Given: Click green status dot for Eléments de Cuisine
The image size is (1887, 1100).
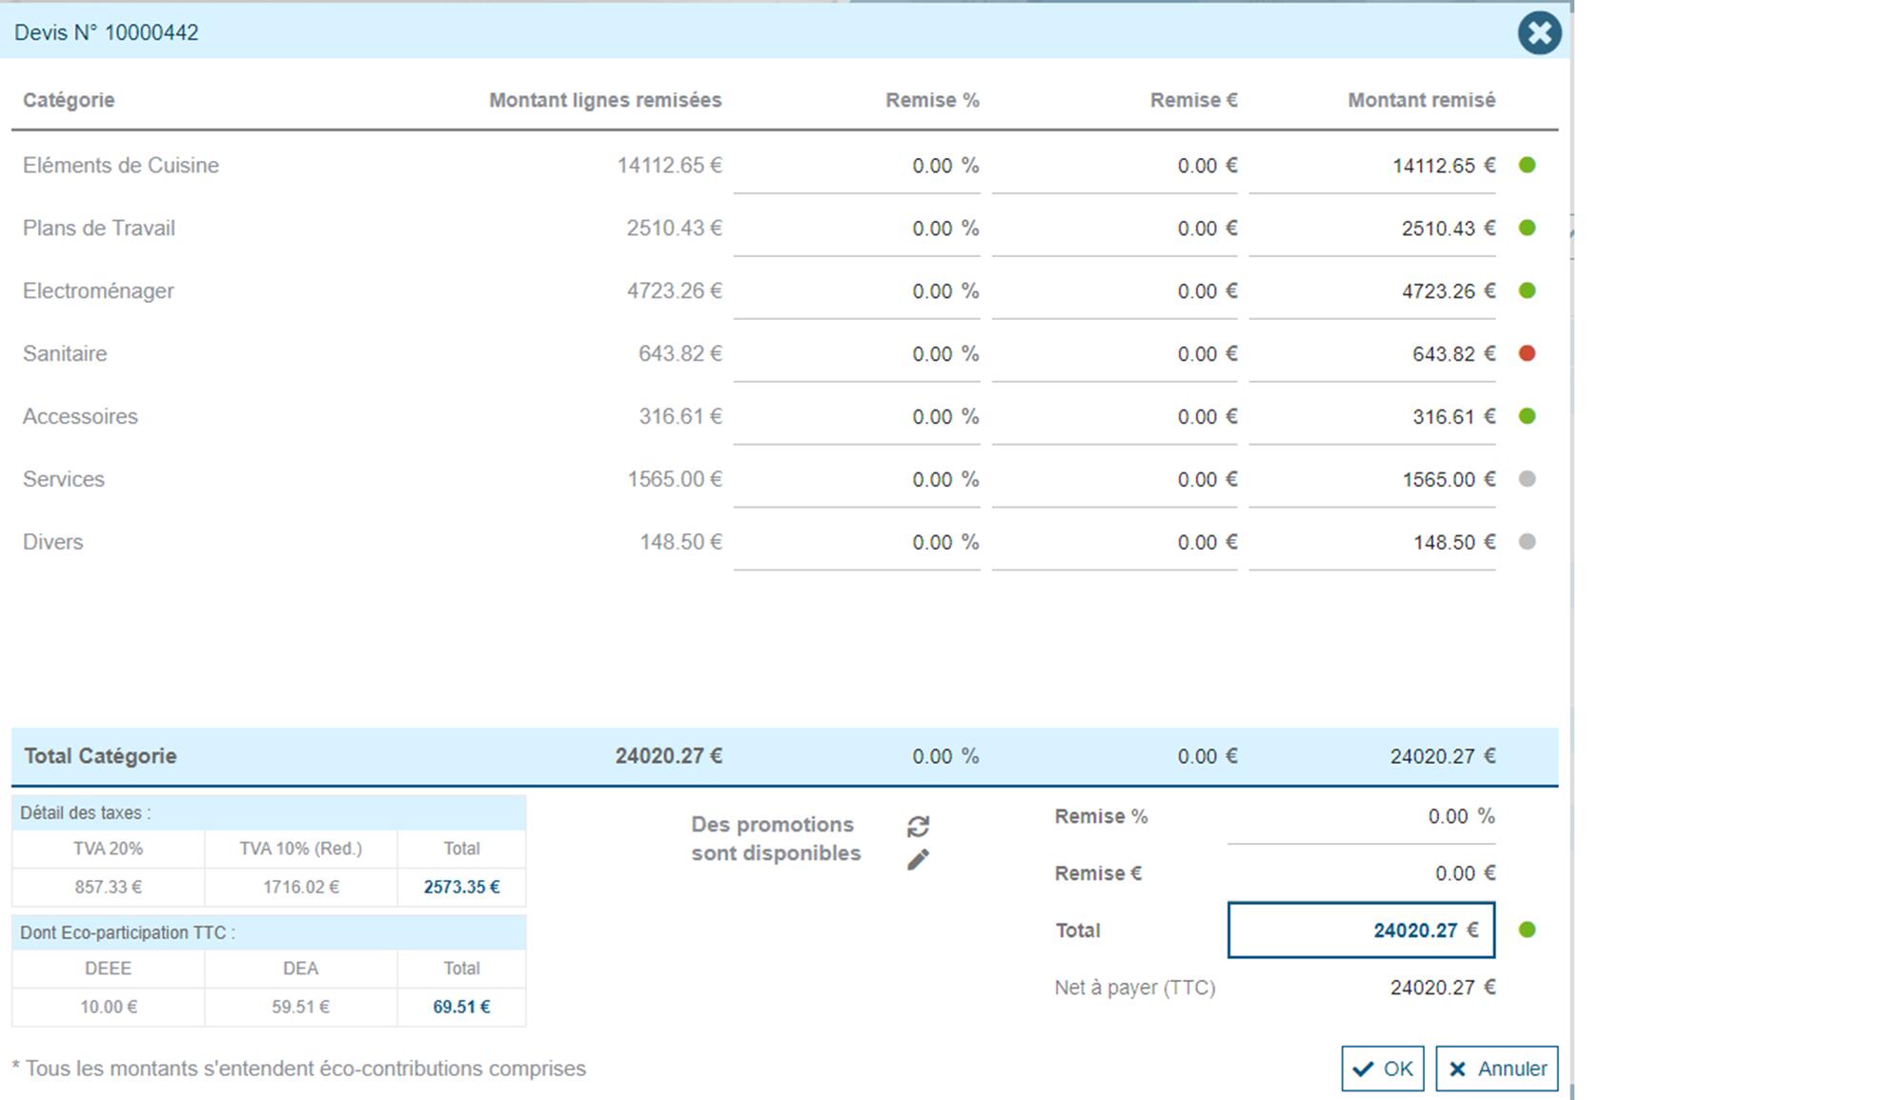Looking at the screenshot, I should (x=1527, y=165).
